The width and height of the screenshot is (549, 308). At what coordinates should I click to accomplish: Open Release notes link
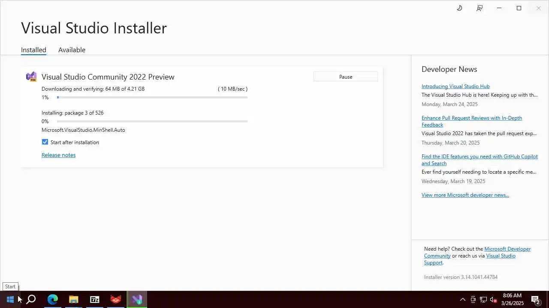point(58,155)
